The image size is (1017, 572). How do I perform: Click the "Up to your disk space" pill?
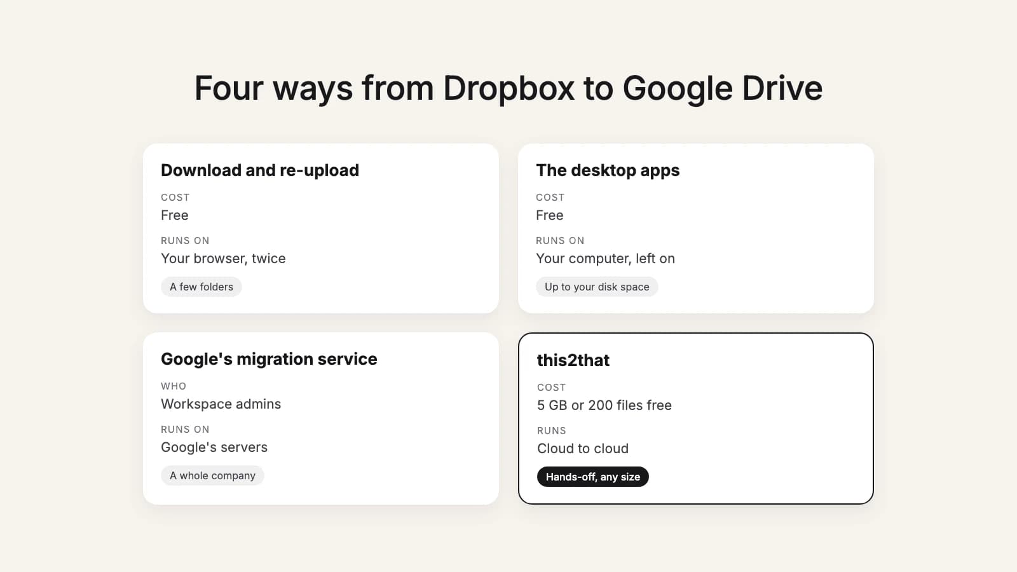click(597, 287)
